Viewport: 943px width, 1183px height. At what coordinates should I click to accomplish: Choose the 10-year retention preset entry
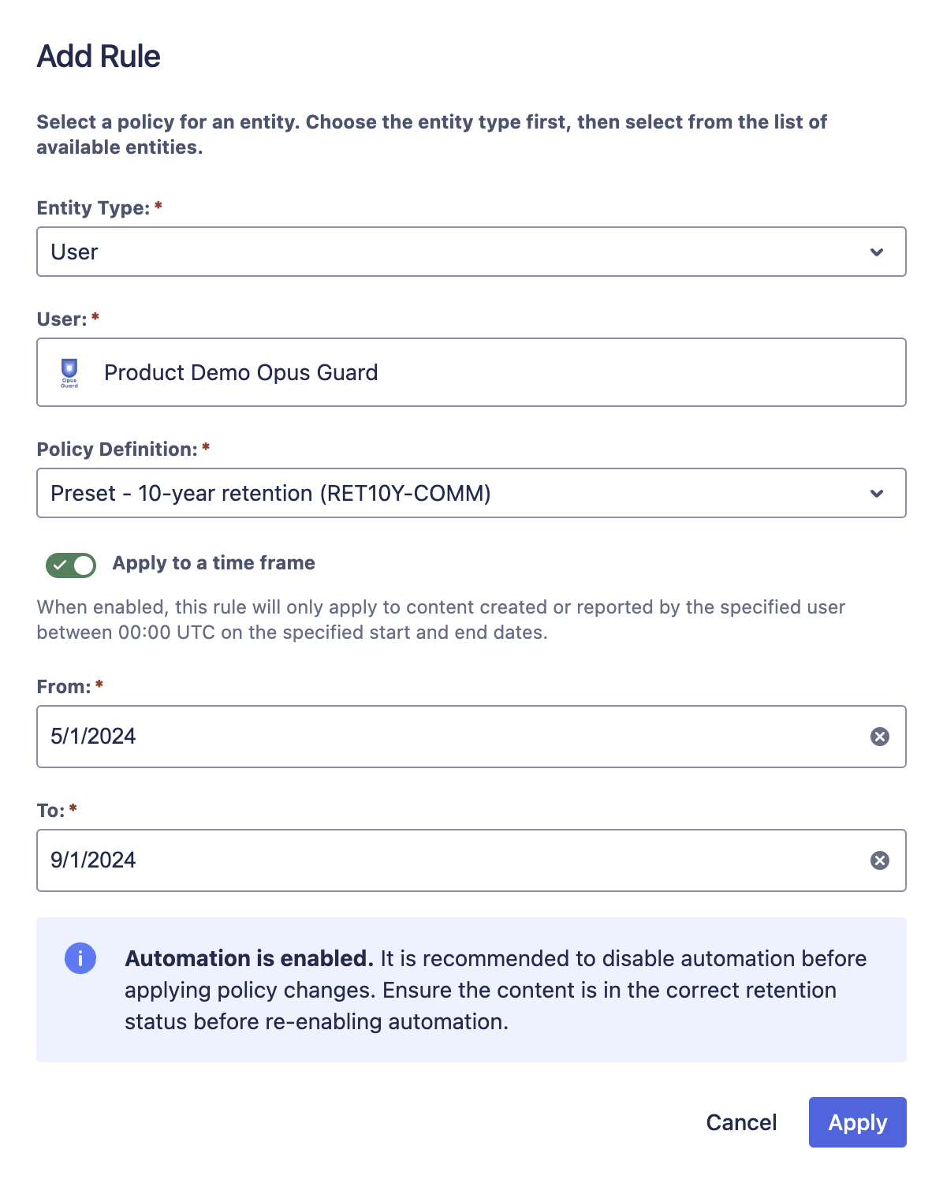coord(270,493)
